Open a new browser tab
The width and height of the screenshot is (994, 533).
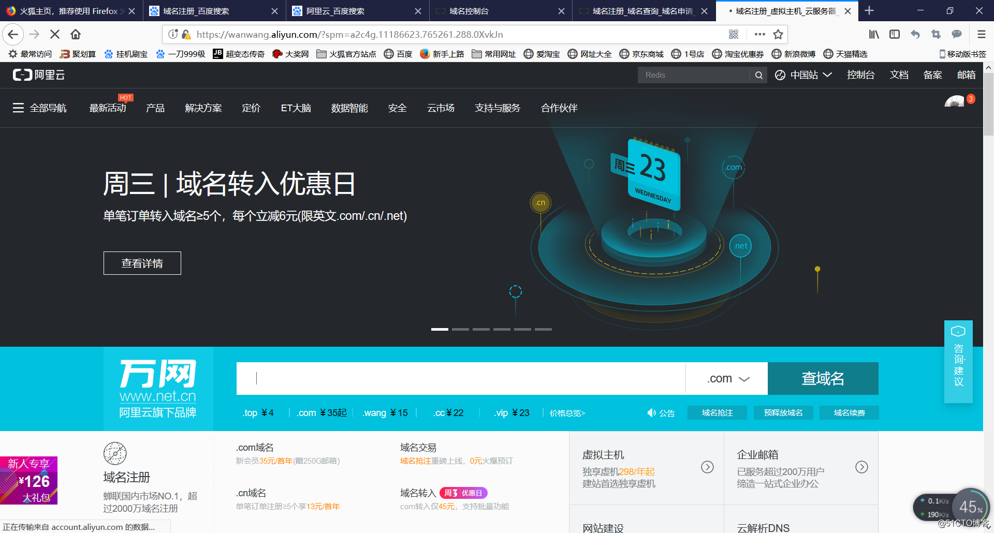click(x=869, y=11)
